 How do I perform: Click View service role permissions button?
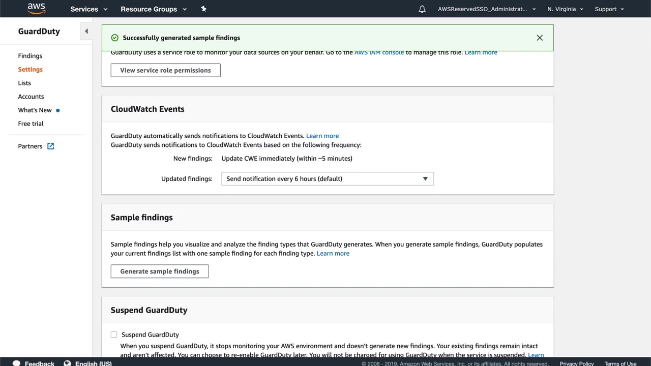click(x=165, y=70)
